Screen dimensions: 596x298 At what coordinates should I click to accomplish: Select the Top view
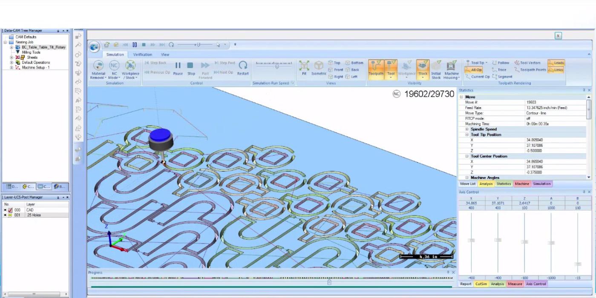coord(334,63)
